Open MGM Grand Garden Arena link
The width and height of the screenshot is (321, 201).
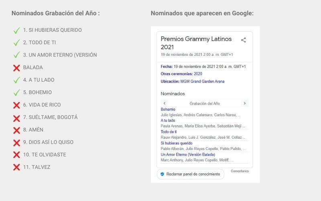[202, 81]
